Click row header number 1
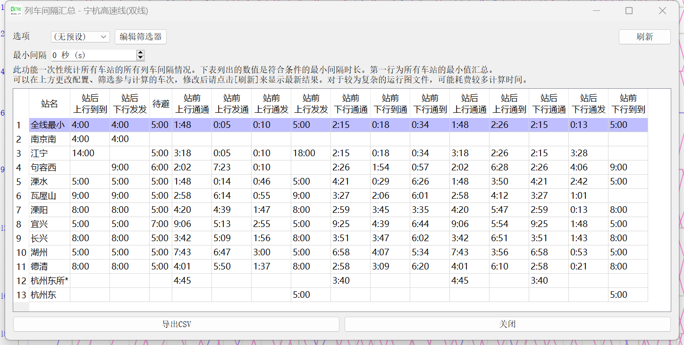 pyautogui.click(x=21, y=125)
